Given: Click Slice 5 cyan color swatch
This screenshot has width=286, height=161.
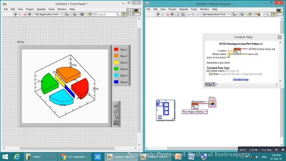Looking at the screenshot, I should tap(116, 76).
